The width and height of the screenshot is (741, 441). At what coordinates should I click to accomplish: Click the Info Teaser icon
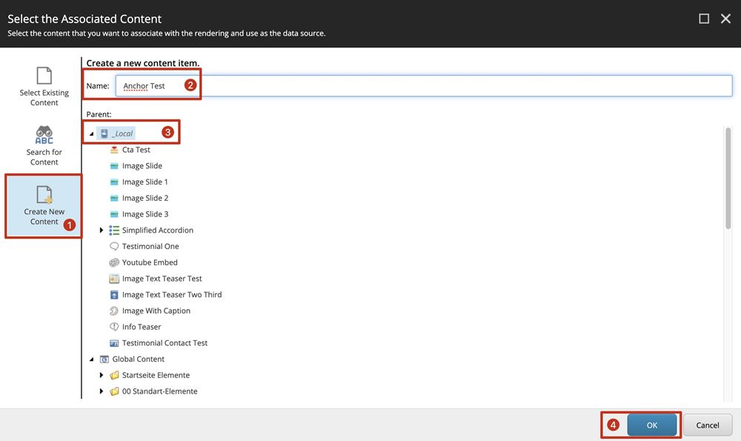pyautogui.click(x=114, y=327)
